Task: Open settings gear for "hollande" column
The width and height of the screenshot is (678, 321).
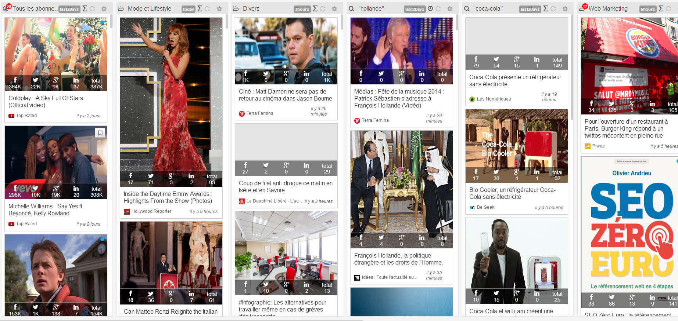Action: [450, 9]
